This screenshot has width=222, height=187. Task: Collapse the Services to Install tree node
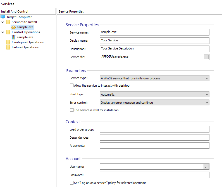pos(3,22)
